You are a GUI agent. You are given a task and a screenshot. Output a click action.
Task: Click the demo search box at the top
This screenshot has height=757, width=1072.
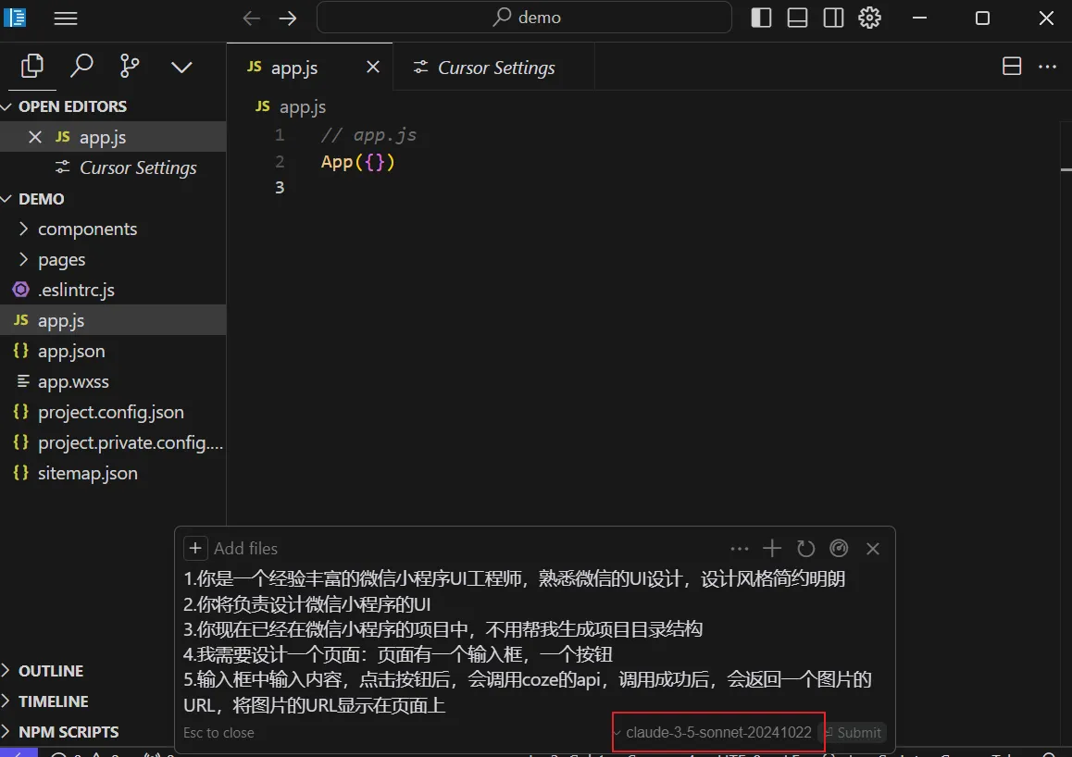pos(524,17)
